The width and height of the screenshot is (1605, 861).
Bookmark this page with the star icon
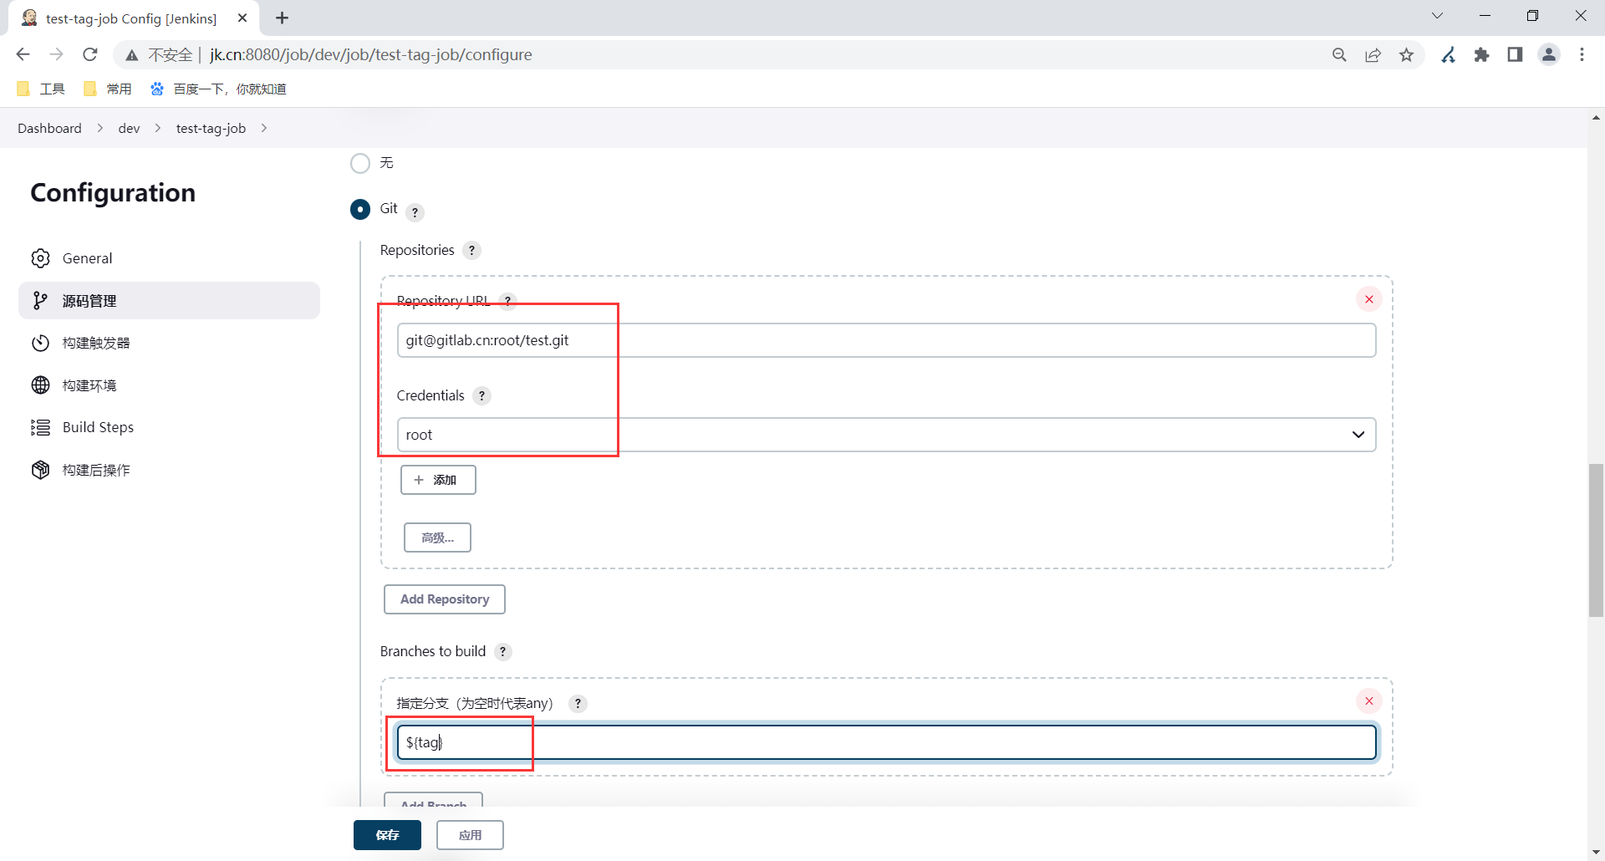point(1407,54)
